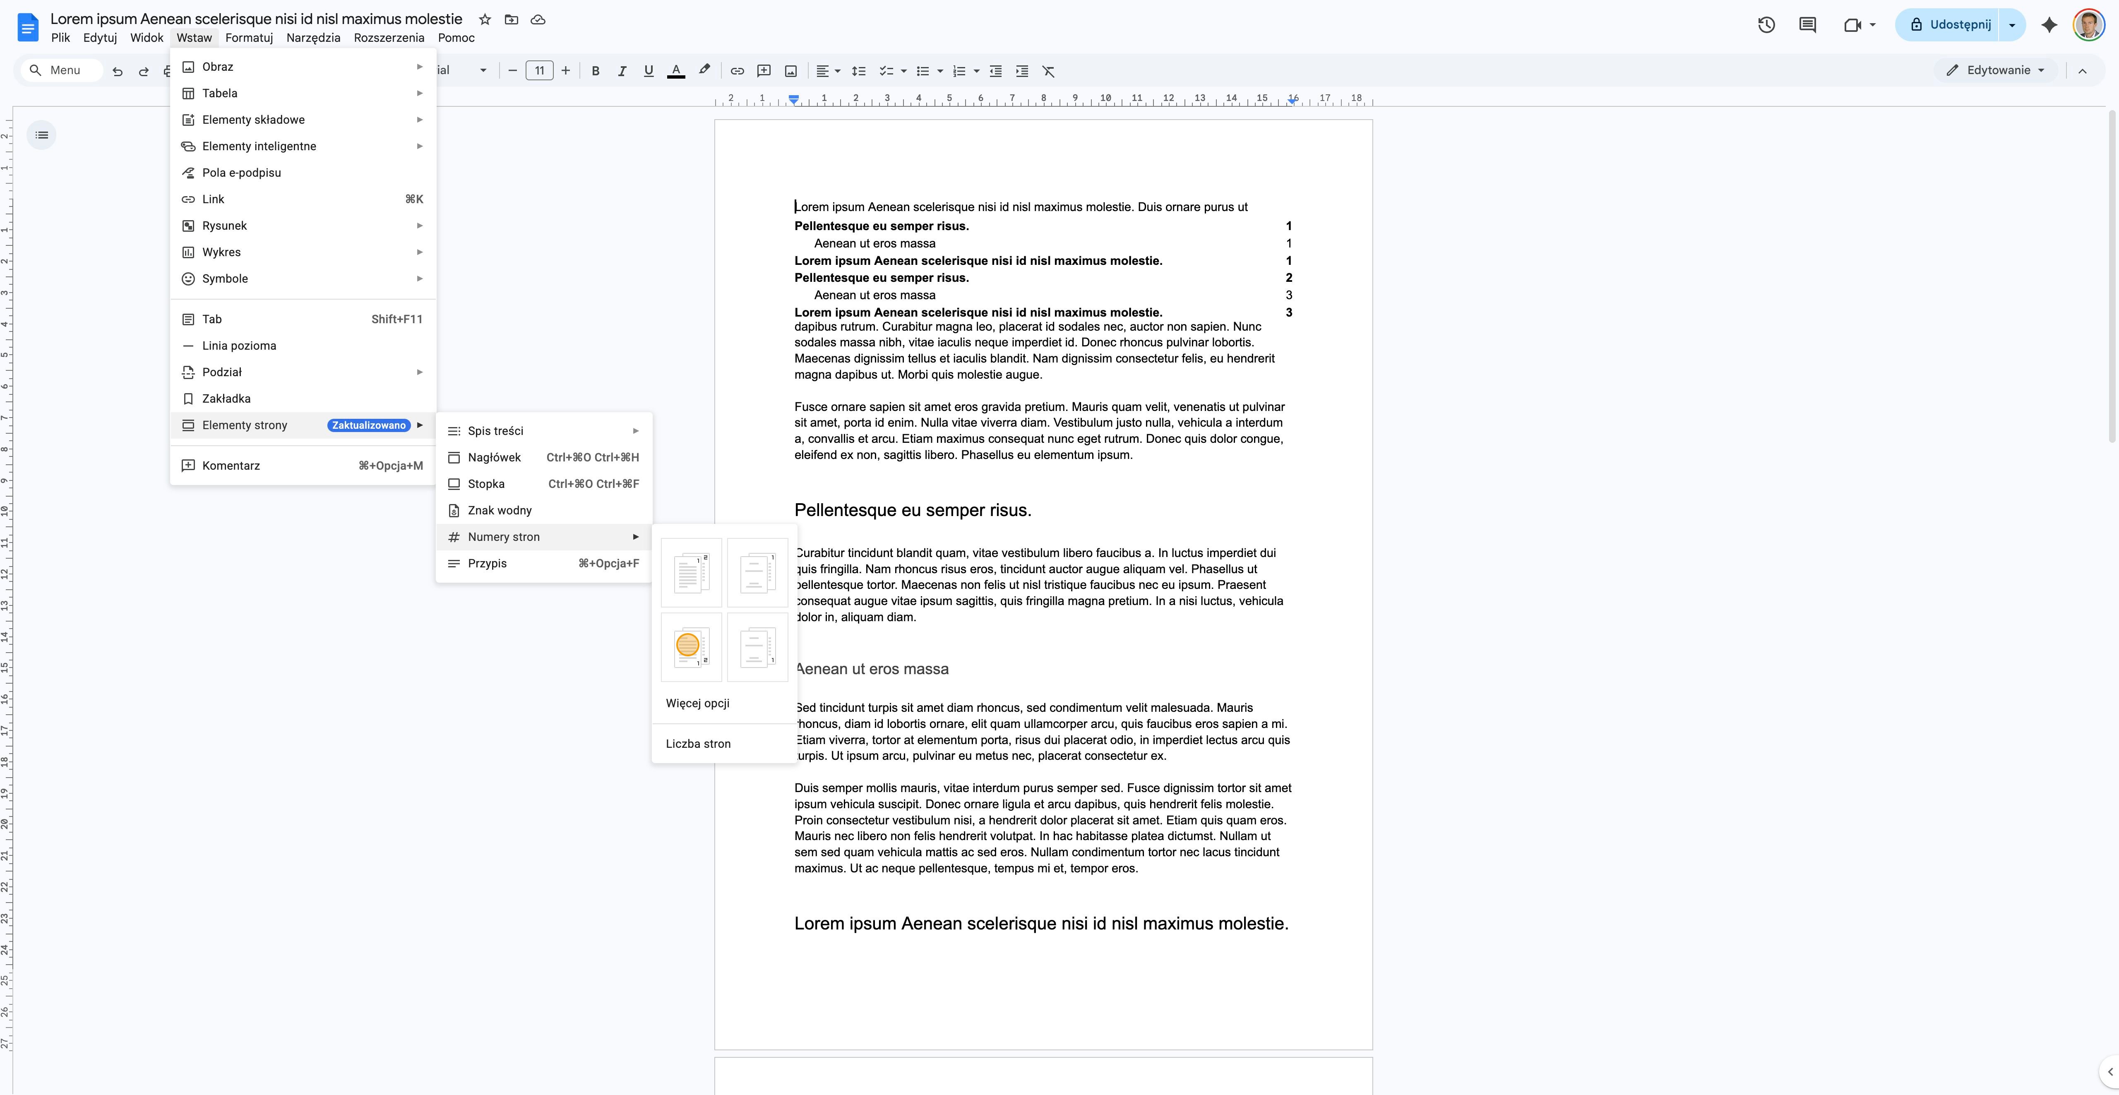
Task: Open the Formatuj menu
Action: pyautogui.click(x=249, y=38)
